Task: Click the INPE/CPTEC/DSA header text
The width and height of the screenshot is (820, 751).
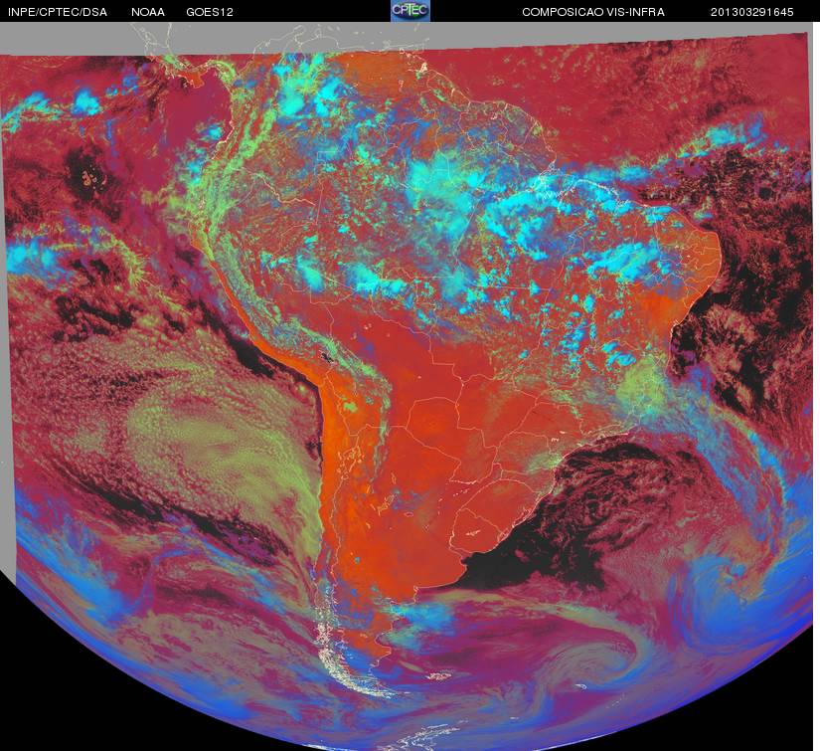Action: click(x=58, y=12)
